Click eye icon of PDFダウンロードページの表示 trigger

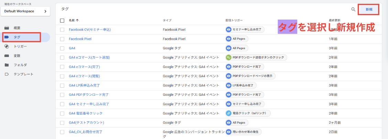click(229, 76)
